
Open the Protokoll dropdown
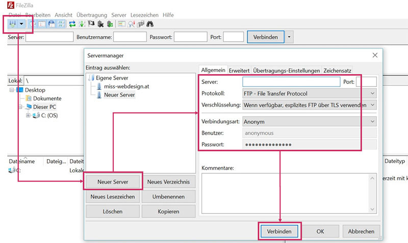click(310, 94)
